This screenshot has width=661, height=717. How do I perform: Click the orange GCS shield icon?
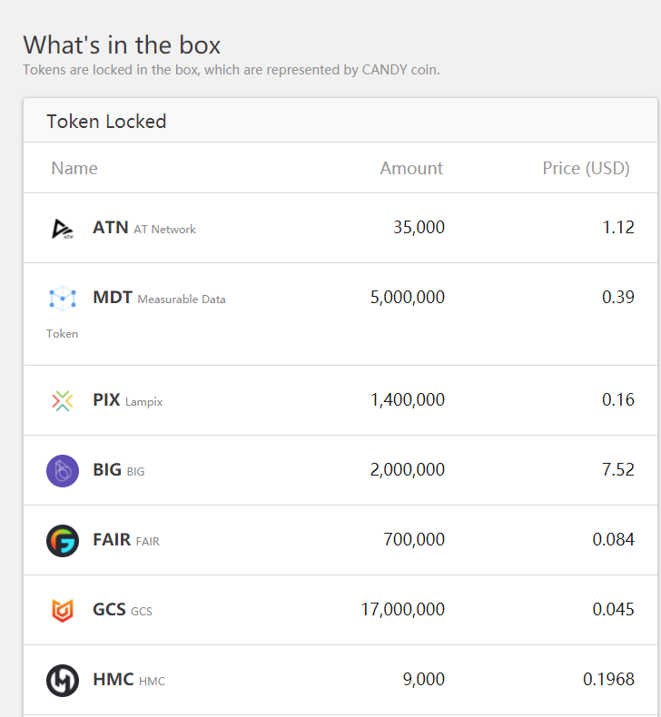[63, 610]
